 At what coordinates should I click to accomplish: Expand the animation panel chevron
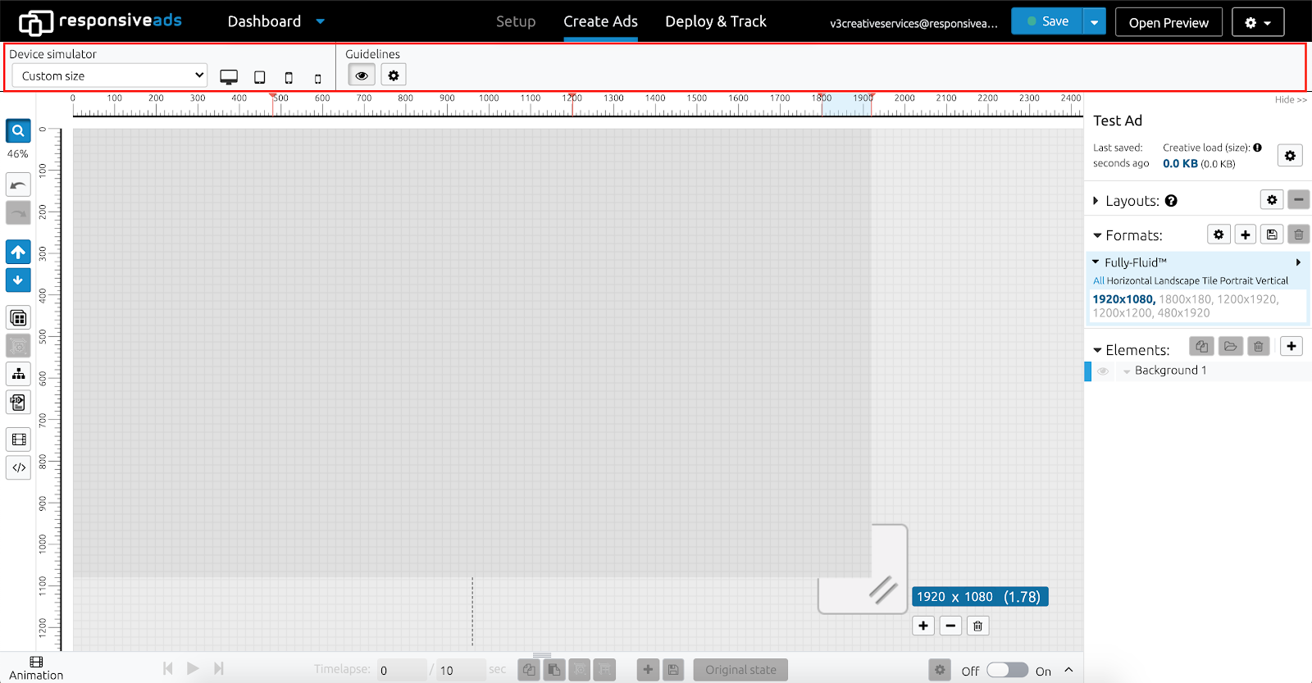click(x=1068, y=670)
